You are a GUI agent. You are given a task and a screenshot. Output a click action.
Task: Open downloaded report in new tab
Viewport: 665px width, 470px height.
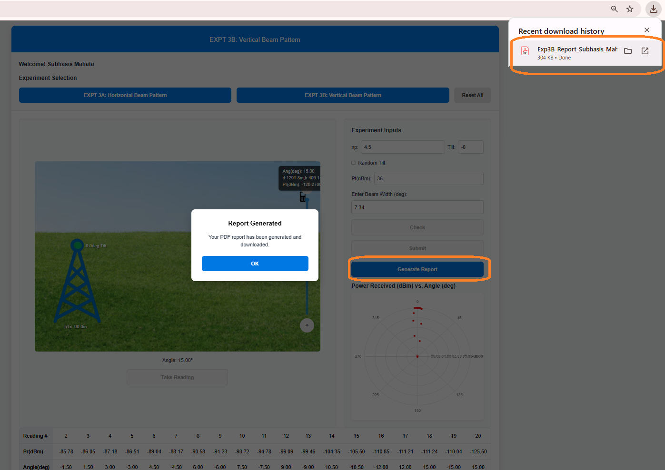[x=645, y=51]
